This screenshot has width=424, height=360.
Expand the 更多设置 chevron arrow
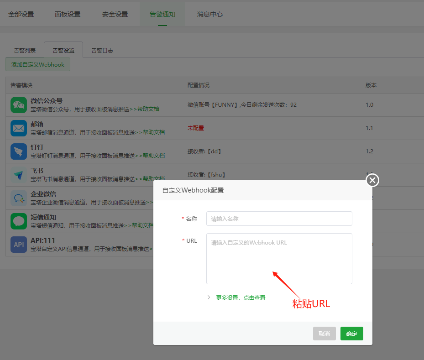point(209,297)
